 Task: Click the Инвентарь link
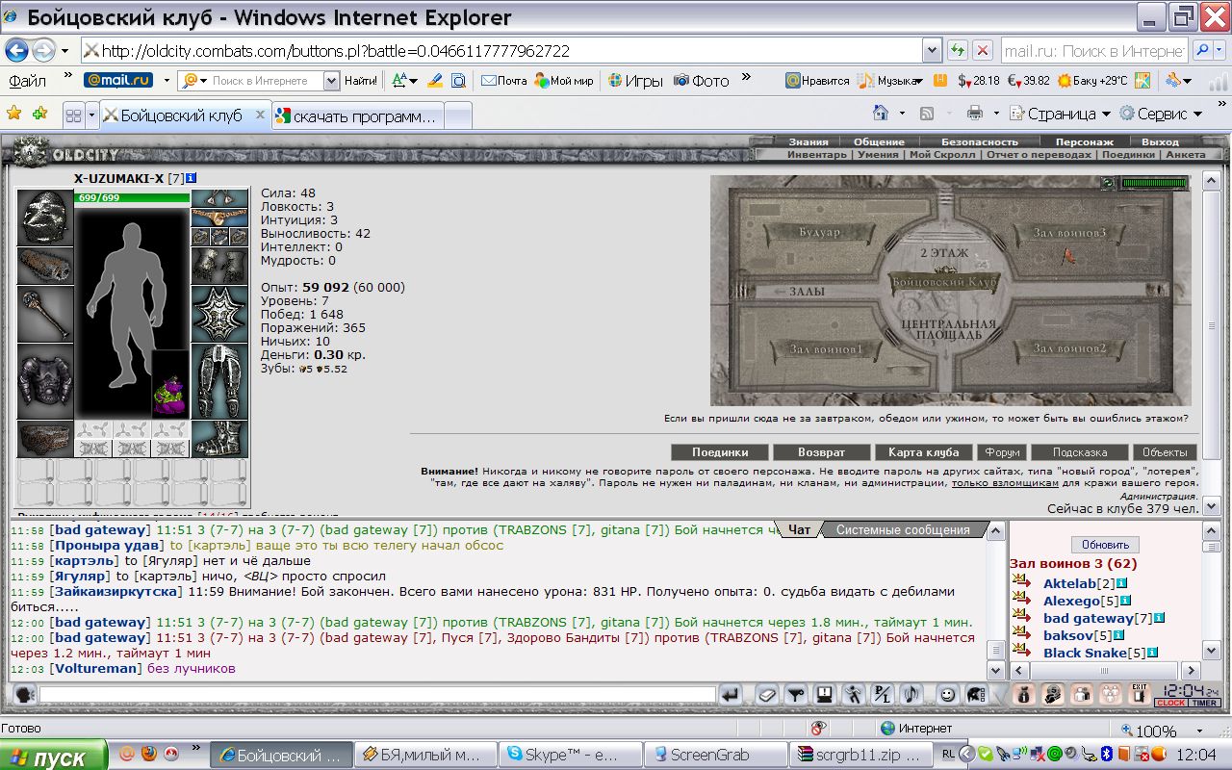coord(816,154)
